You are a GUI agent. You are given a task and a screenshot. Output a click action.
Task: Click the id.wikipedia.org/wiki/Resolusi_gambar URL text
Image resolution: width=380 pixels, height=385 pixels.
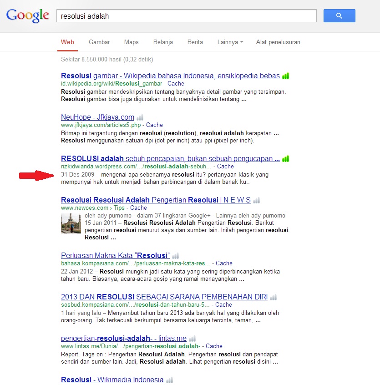pos(111,83)
